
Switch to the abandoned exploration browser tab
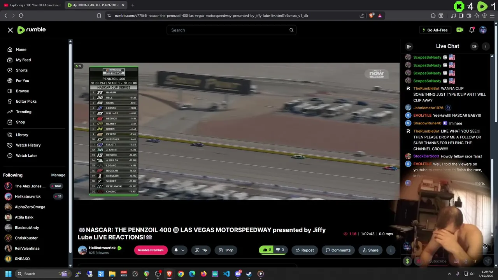32,5
